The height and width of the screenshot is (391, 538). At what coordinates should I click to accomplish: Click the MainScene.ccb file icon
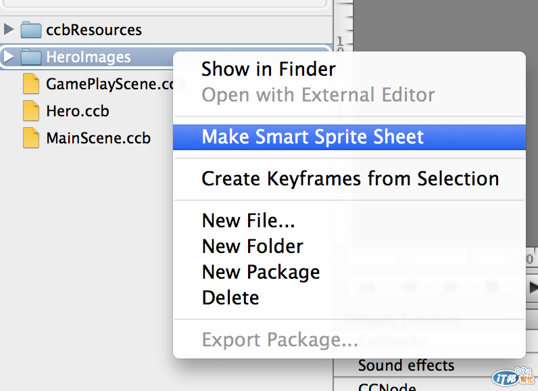(x=31, y=138)
